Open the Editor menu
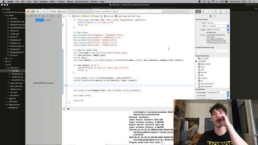The width and height of the screenshot is (258, 145). pos(52,2)
